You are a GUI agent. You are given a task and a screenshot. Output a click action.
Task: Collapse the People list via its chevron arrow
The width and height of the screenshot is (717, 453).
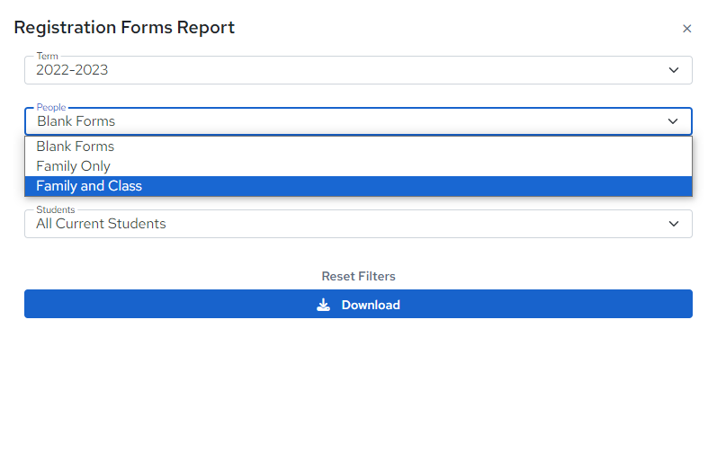pos(673,121)
